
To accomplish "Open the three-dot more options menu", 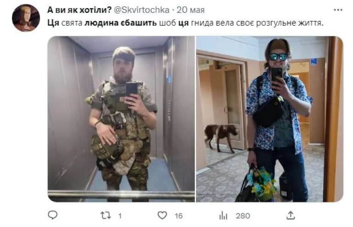I will click(x=338, y=10).
